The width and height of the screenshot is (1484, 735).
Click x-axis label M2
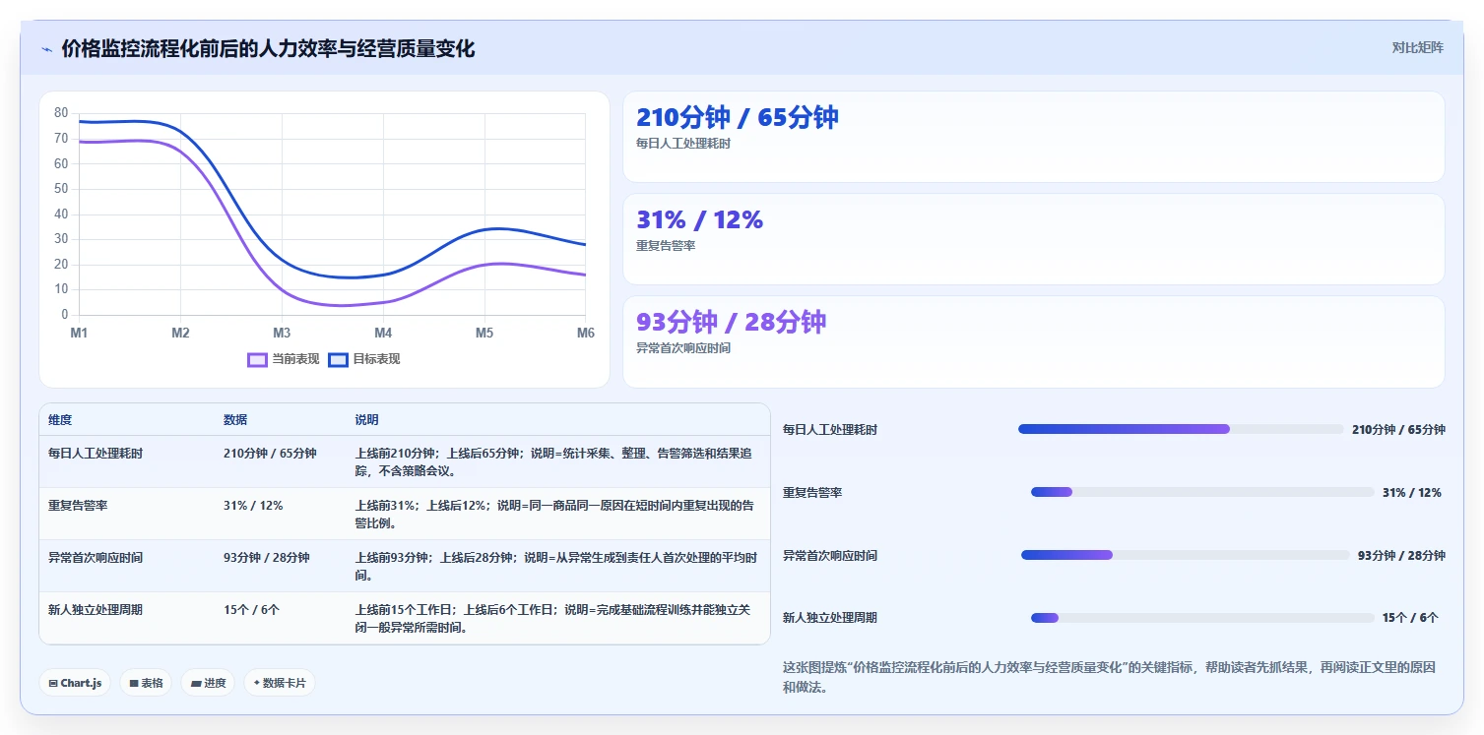pyautogui.click(x=180, y=334)
